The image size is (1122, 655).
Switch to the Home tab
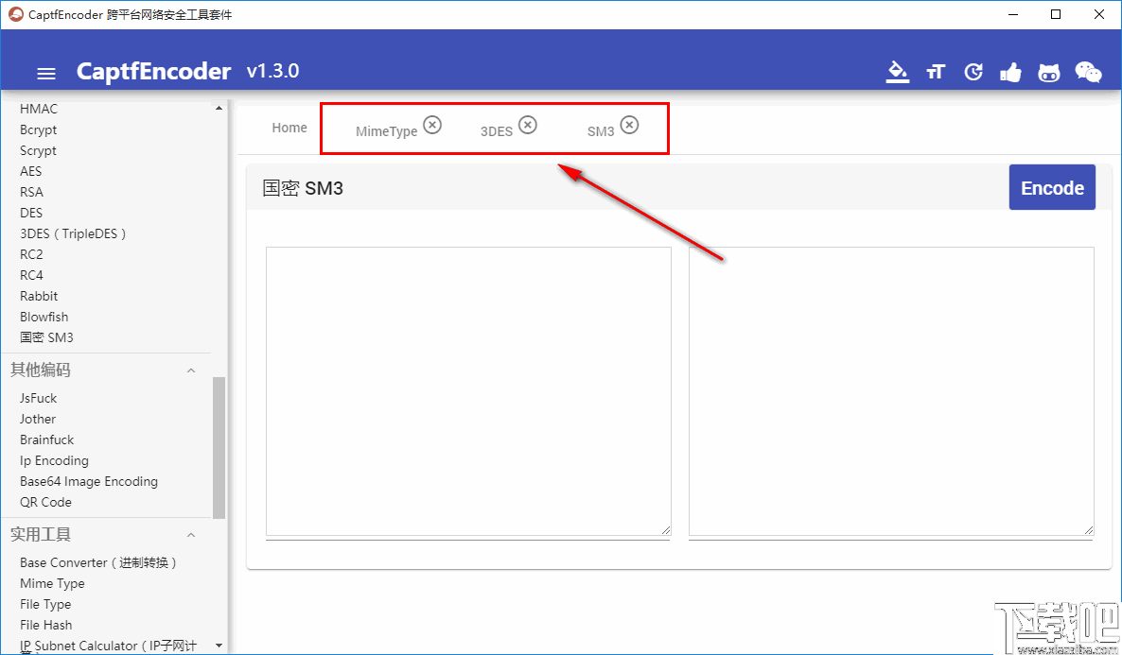(x=289, y=127)
